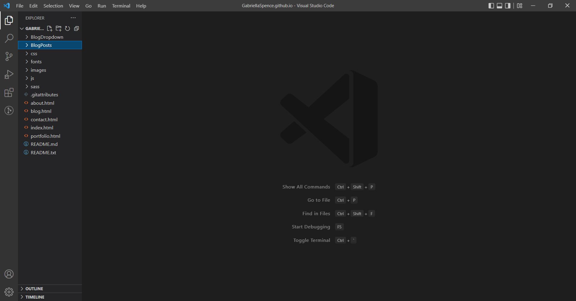This screenshot has height=301, width=576.
Task: Open the Customize Layout button
Action: pos(520,6)
